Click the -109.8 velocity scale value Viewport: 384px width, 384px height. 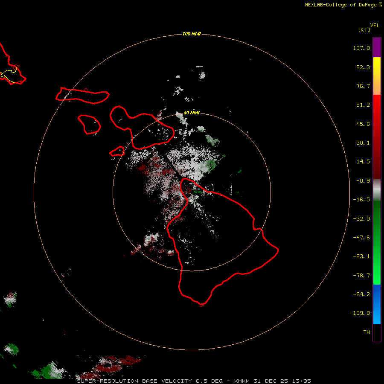click(360, 313)
